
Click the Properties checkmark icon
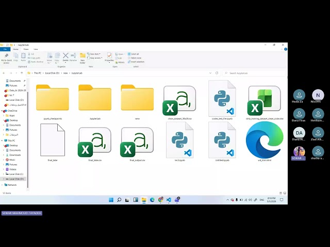[x=109, y=56]
